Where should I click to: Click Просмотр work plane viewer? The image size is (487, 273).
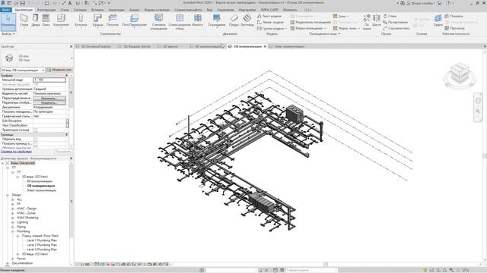[x=454, y=28]
